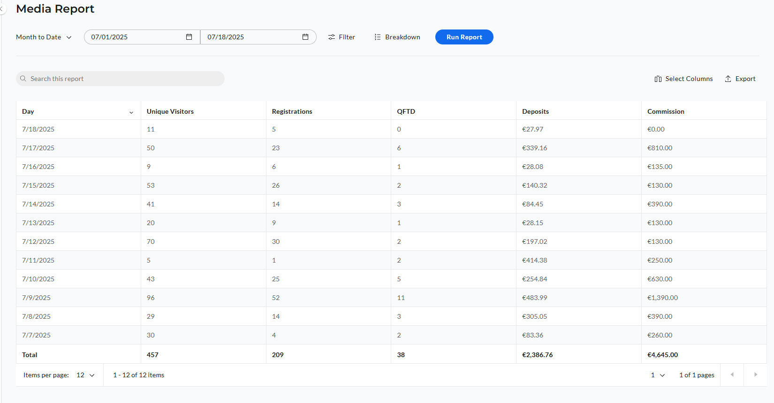
Task: Click the €0.00 commission value
Action: click(656, 129)
